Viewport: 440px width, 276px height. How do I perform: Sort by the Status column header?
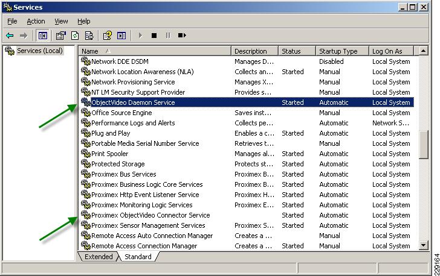click(297, 51)
